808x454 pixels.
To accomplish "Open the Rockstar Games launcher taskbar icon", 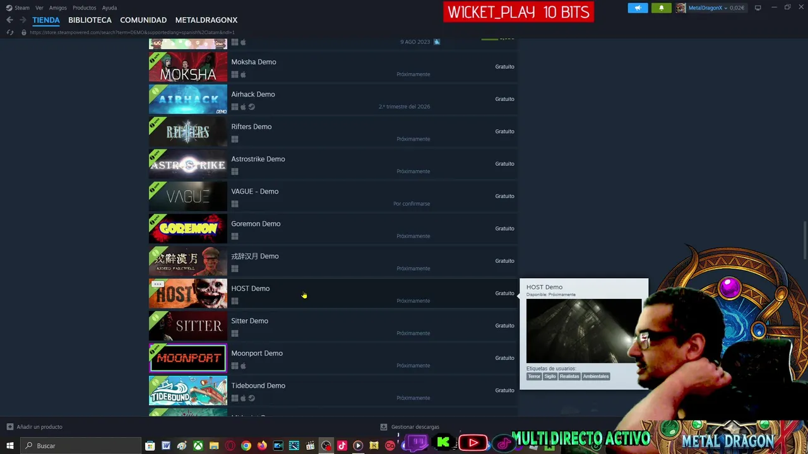I will tap(374, 446).
